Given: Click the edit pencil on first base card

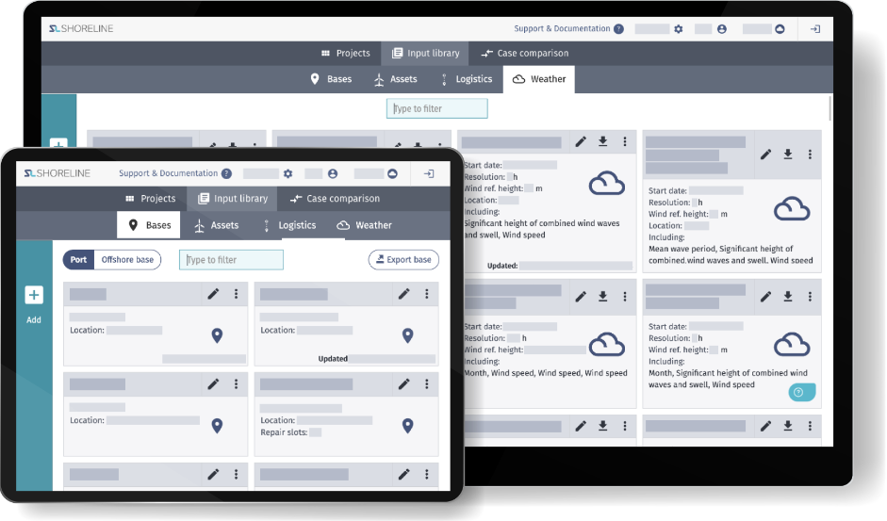Looking at the screenshot, I should click(214, 294).
